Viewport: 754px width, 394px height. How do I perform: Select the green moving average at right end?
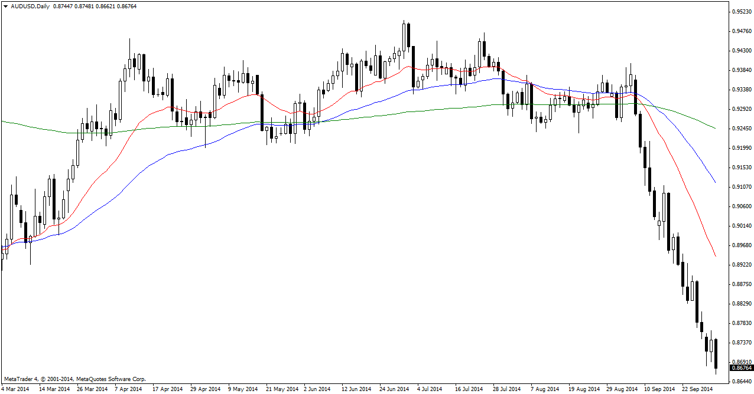point(715,128)
